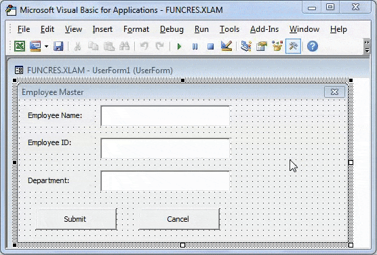Open the Format menu

pyautogui.click(x=136, y=29)
